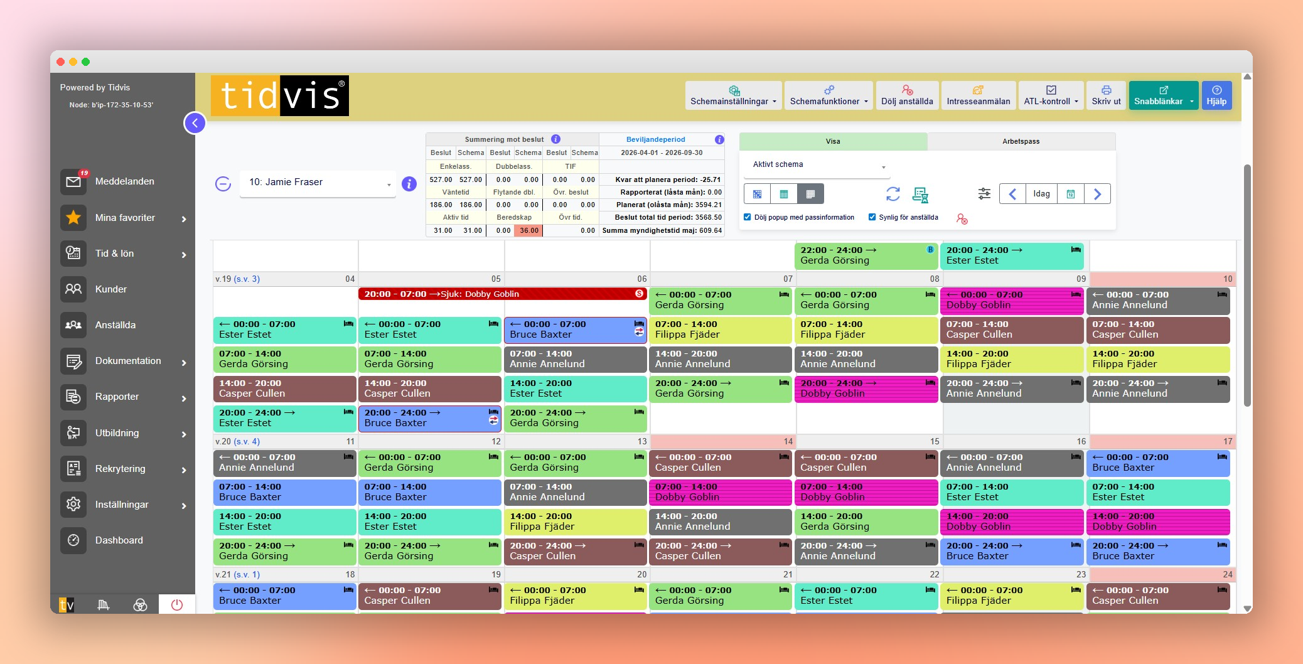1303x664 pixels.
Task: Toggle Synlig för anställda checkbox
Action: (x=872, y=217)
